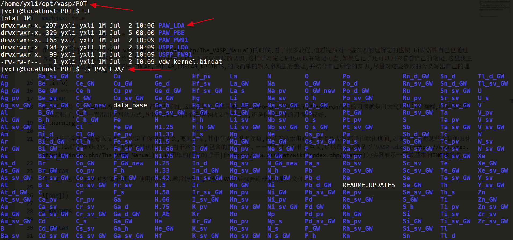Select the Sc_sv entry
The height and width of the screenshot is (240, 513).
(x=412, y=163)
